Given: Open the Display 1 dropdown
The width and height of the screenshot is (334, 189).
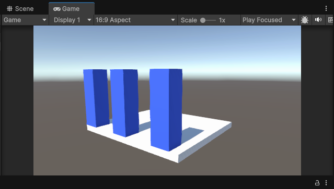Looking at the screenshot, I should (72, 20).
